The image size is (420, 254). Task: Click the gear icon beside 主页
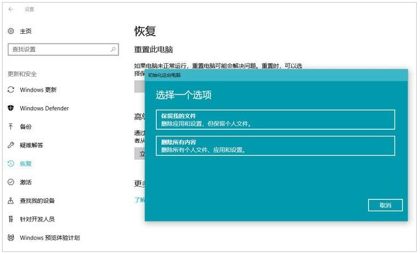pos(10,31)
